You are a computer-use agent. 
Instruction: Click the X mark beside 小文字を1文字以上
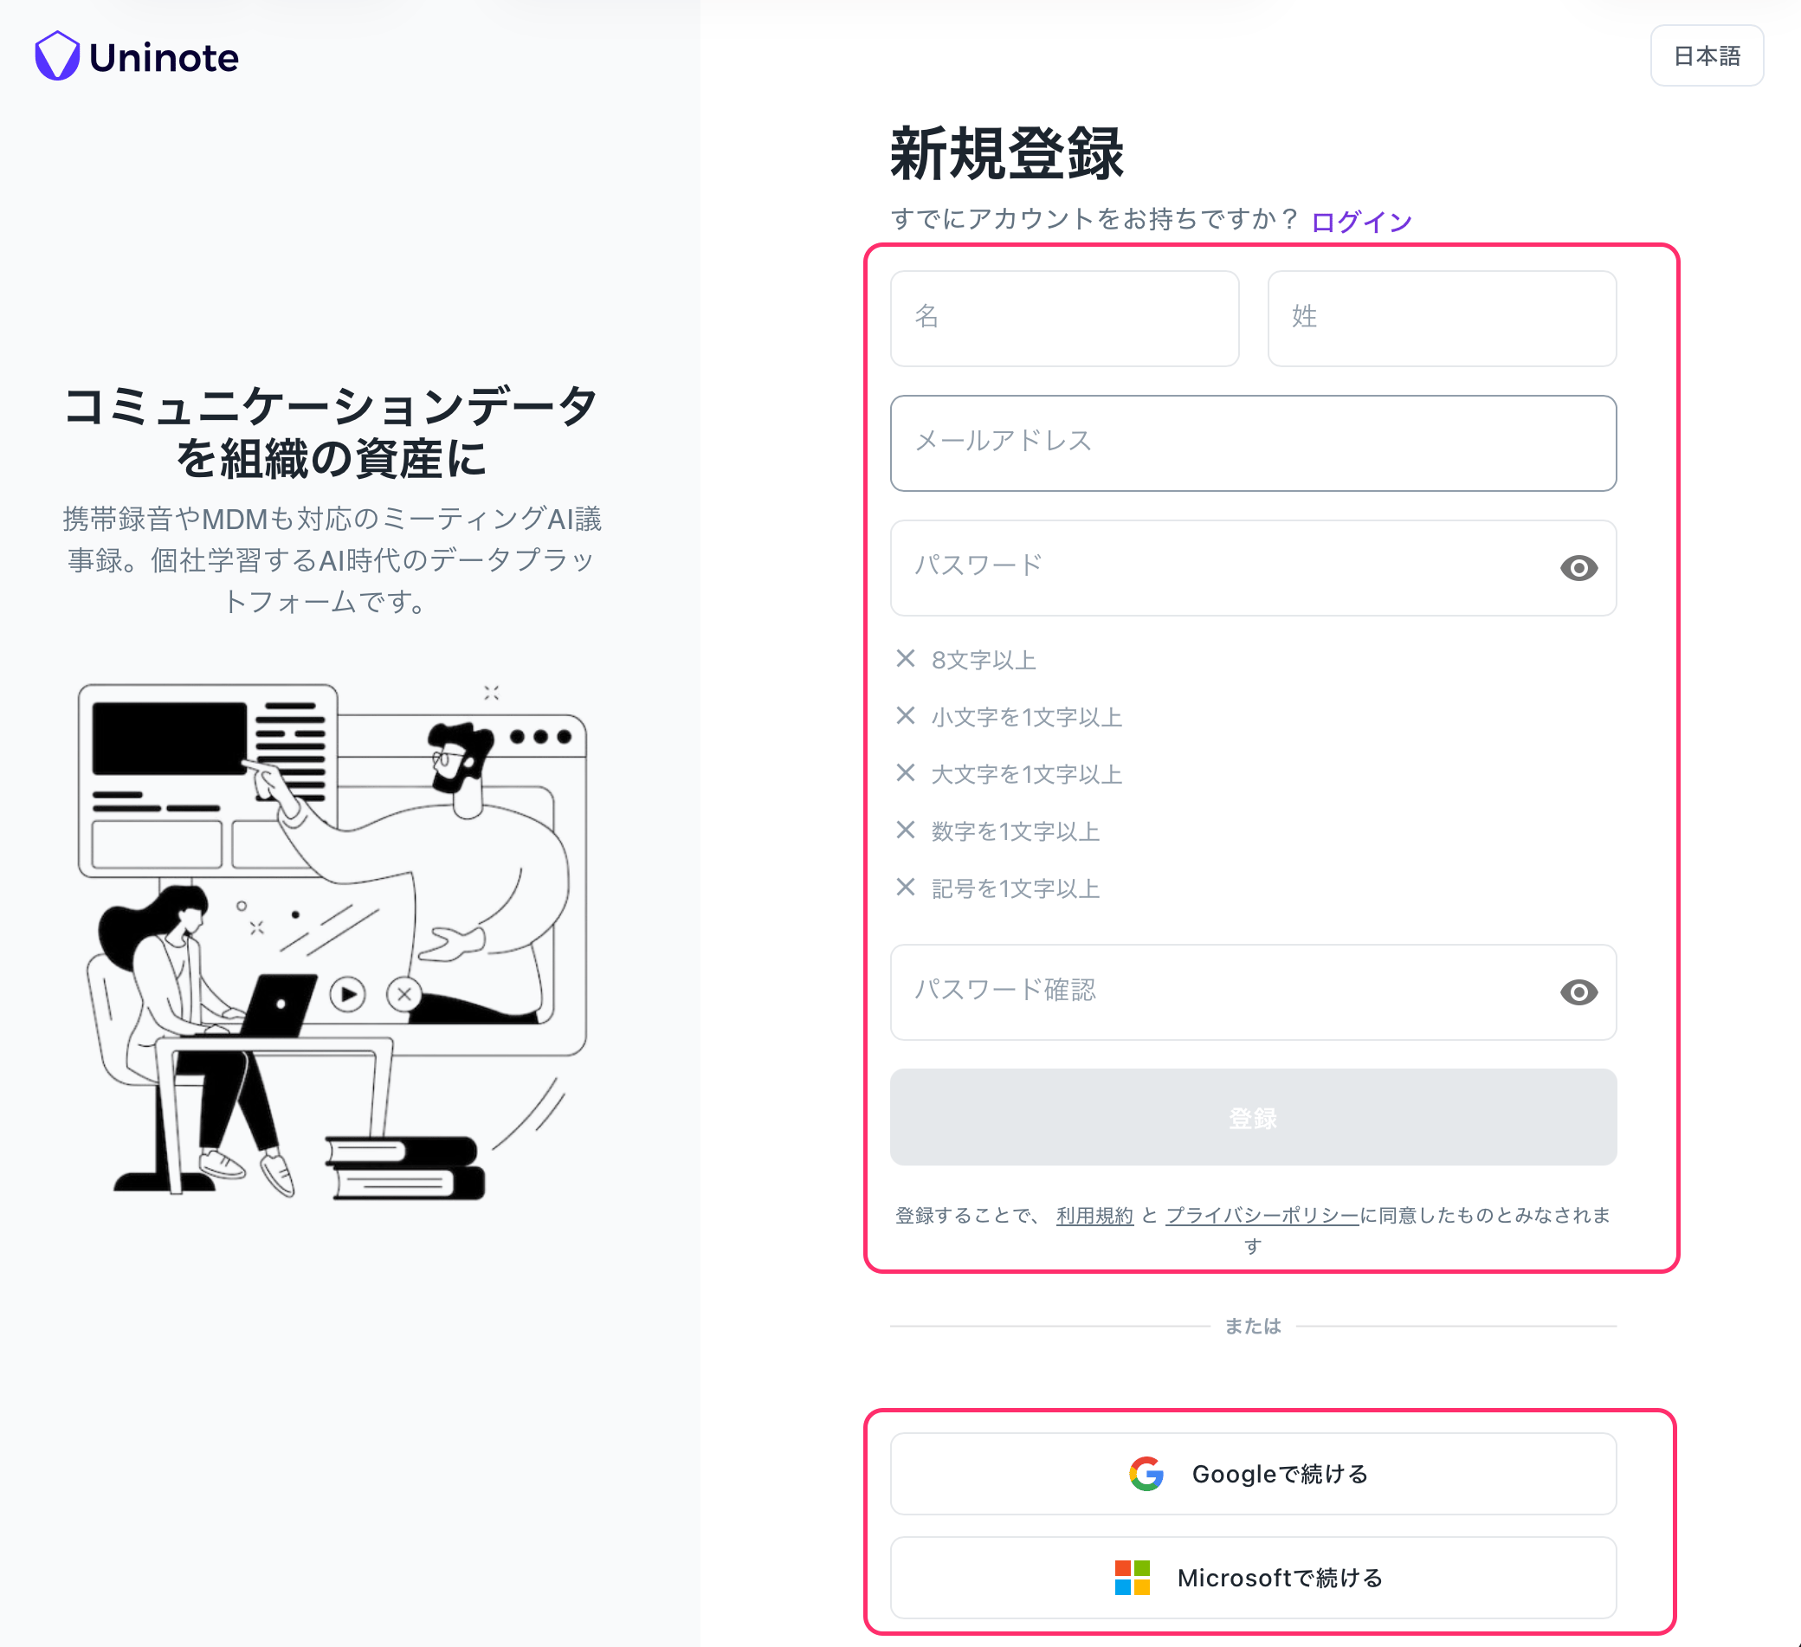(905, 716)
